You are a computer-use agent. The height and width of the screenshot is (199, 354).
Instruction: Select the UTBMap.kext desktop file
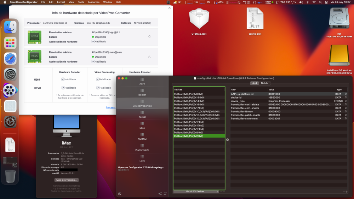click(199, 22)
